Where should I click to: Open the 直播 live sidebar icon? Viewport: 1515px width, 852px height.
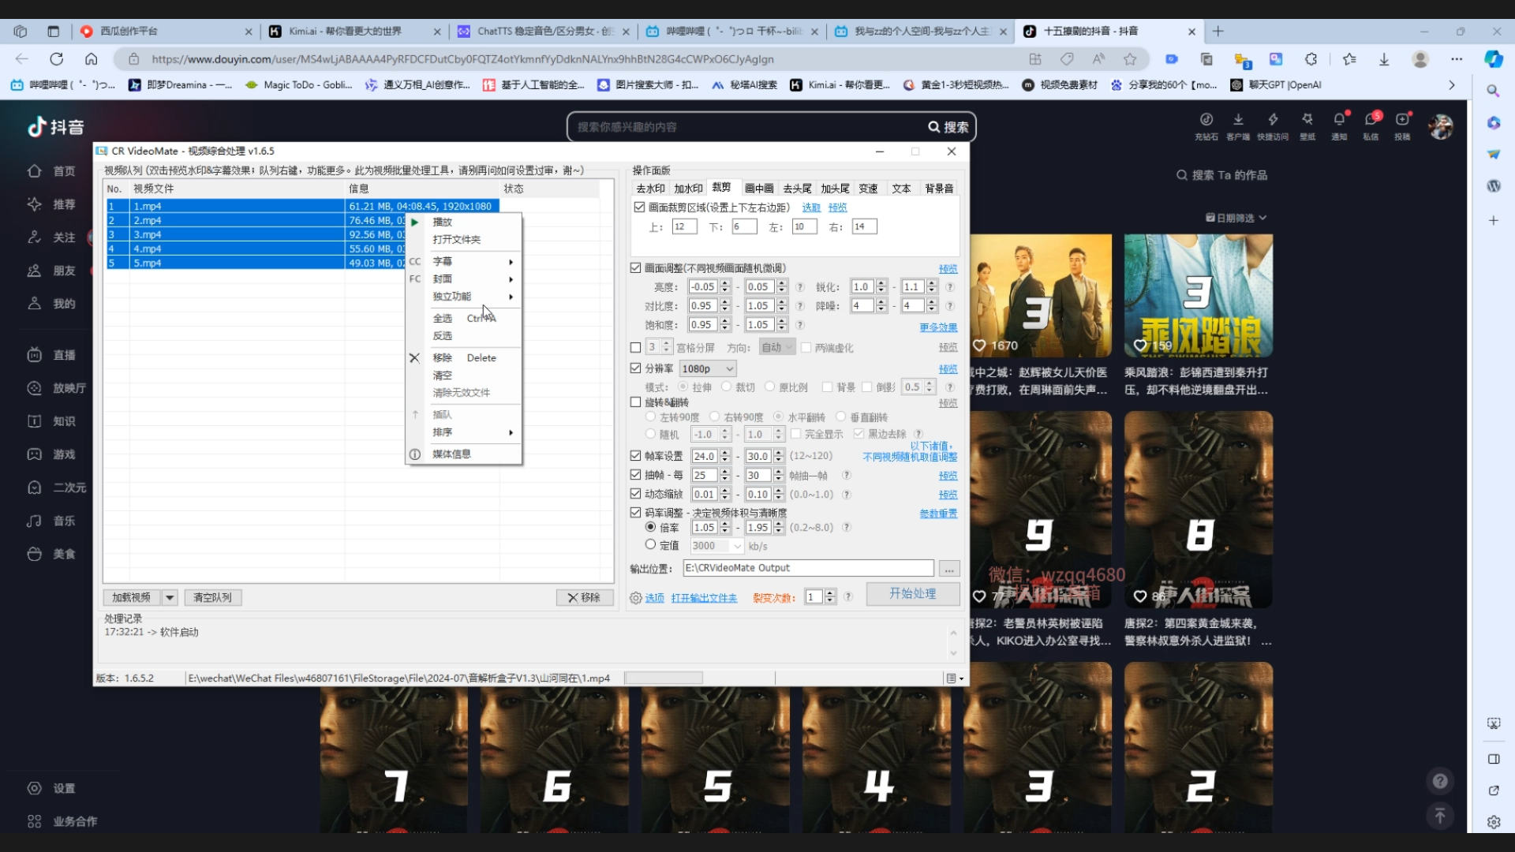(35, 355)
